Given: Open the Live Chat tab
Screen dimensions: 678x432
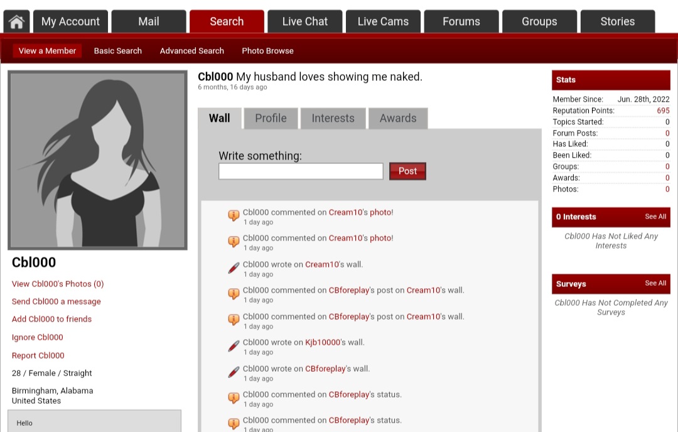Looking at the screenshot, I should click(x=304, y=21).
